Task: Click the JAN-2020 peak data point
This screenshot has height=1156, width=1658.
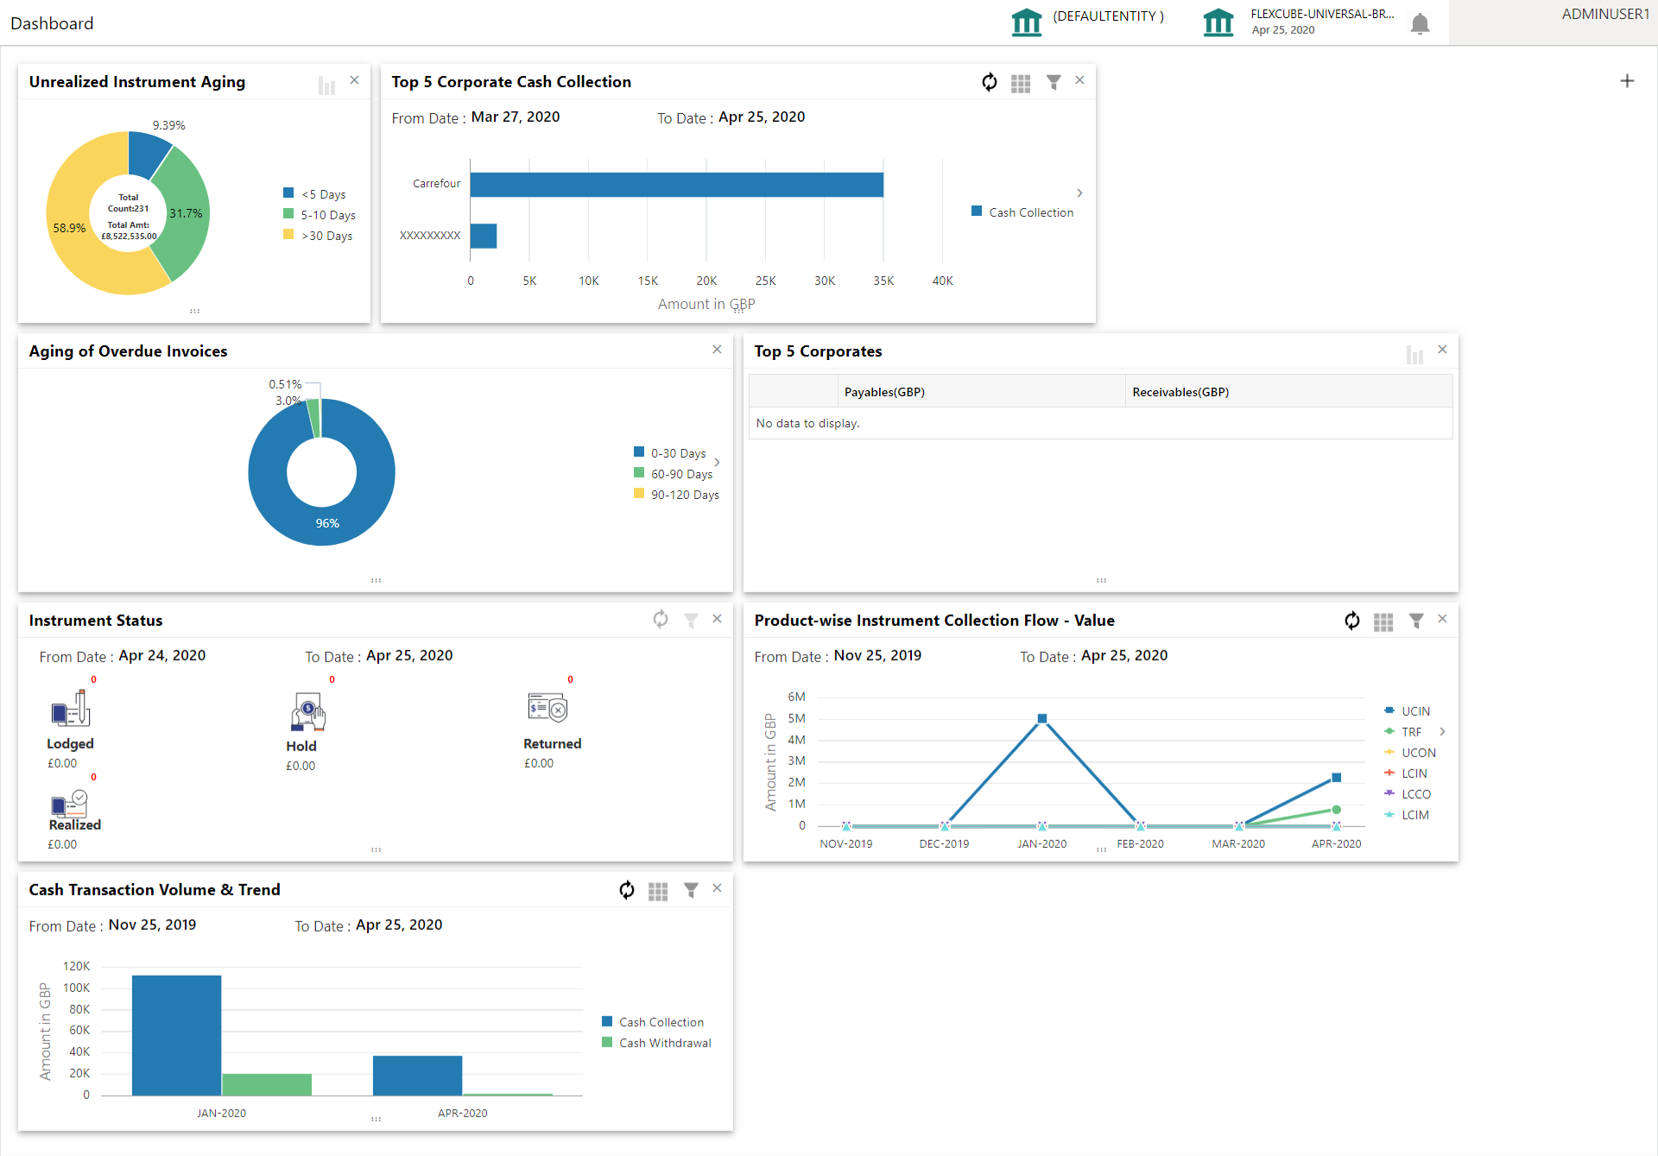Action: 1042,718
